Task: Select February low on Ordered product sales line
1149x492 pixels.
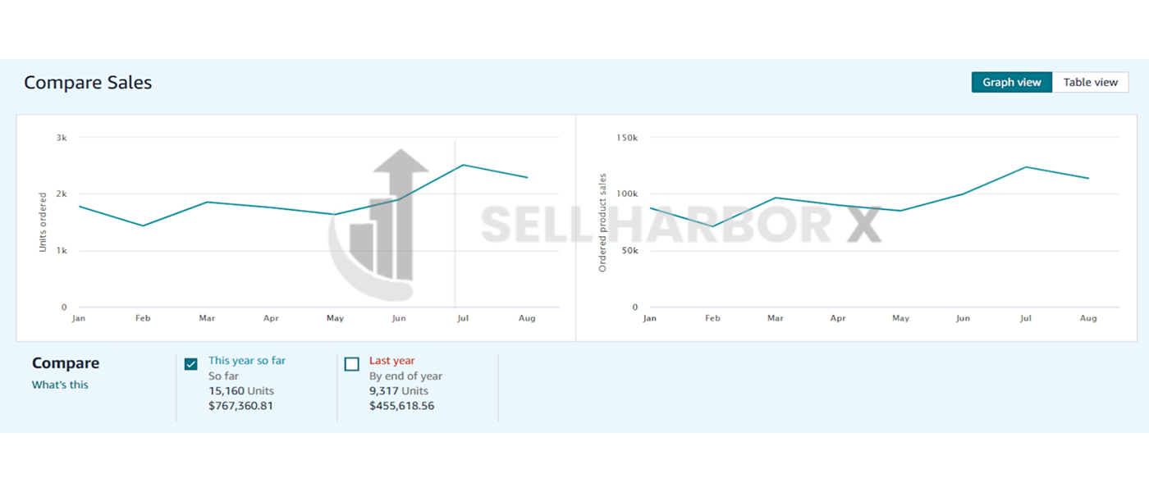Action: click(x=712, y=226)
